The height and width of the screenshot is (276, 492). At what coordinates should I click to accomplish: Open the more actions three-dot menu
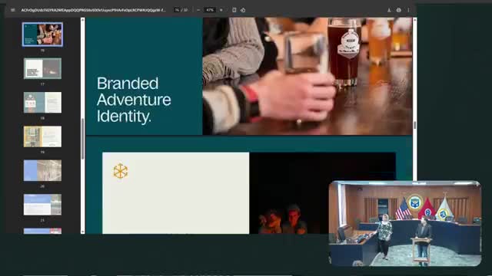[408, 10]
